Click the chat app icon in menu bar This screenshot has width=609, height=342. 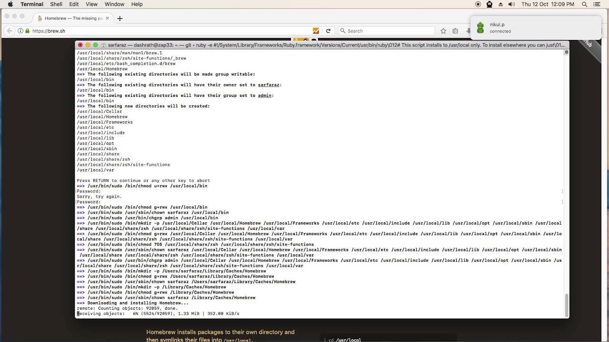[x=489, y=4]
